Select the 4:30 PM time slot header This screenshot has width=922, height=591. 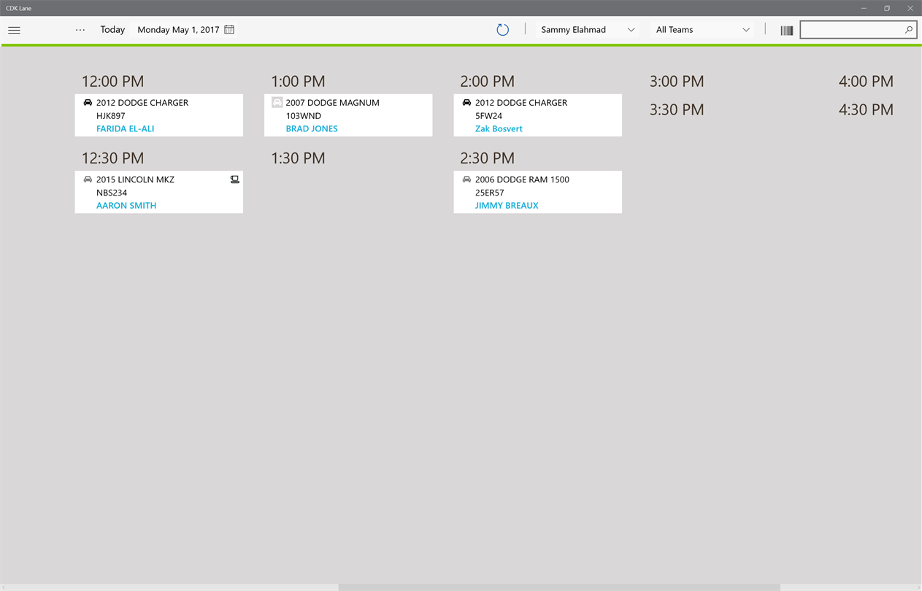[866, 110]
